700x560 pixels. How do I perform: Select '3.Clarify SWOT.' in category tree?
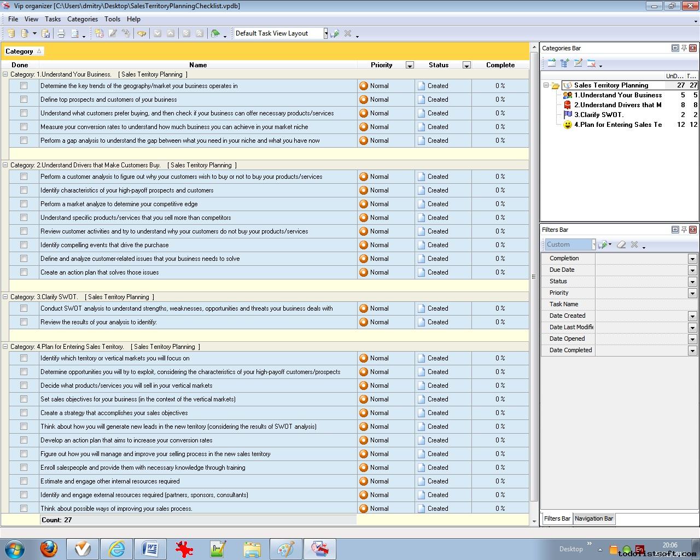coord(598,115)
